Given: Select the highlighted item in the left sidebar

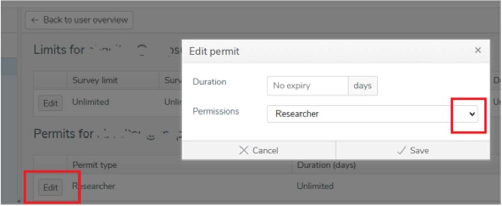Looking at the screenshot, I should tap(8, 66).
